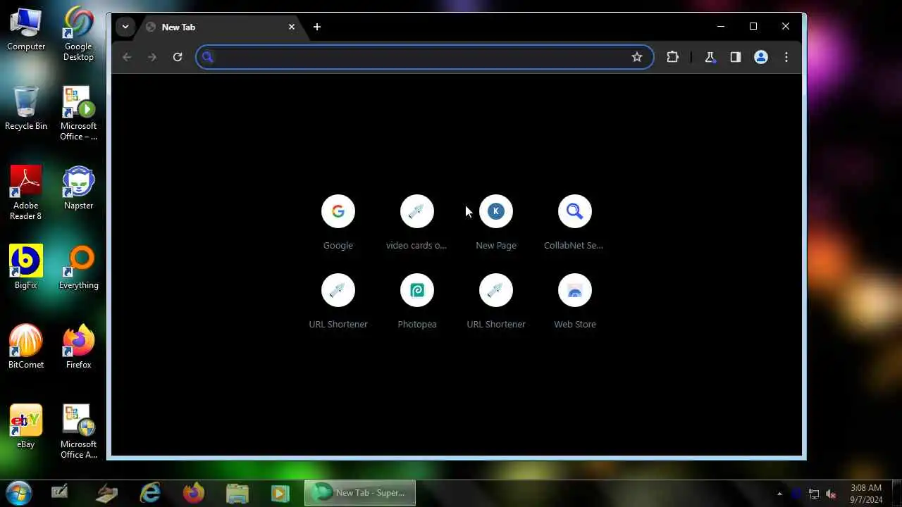Open the Windows Start menu

(x=18, y=492)
